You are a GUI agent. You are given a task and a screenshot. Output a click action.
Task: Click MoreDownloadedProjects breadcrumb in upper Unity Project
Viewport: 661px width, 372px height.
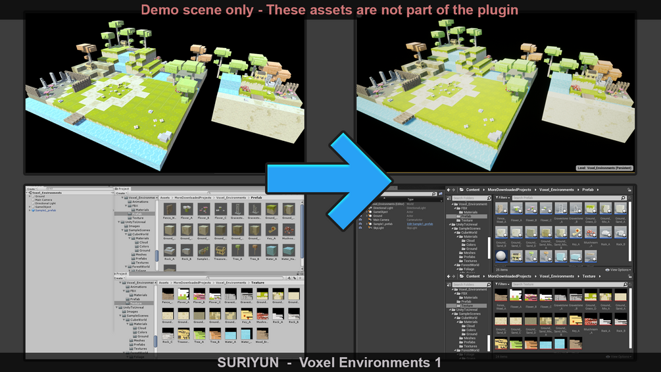193,198
